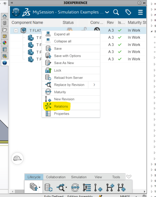The width and height of the screenshot is (156, 197).
Task: Click the Rev column header
Action: (x=111, y=23)
